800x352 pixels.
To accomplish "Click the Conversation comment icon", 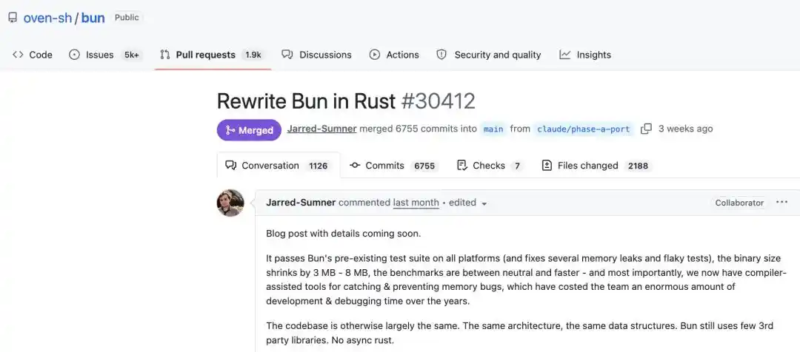I will click(230, 166).
